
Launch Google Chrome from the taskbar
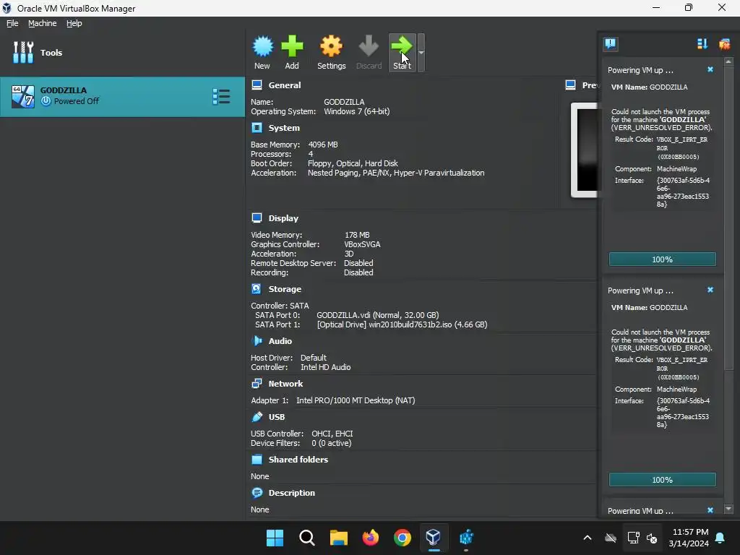tap(402, 537)
